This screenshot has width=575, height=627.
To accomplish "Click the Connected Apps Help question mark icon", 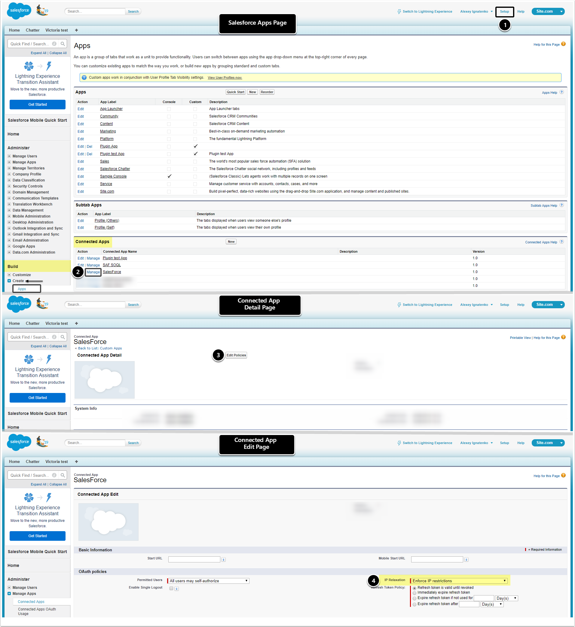I will click(x=561, y=242).
